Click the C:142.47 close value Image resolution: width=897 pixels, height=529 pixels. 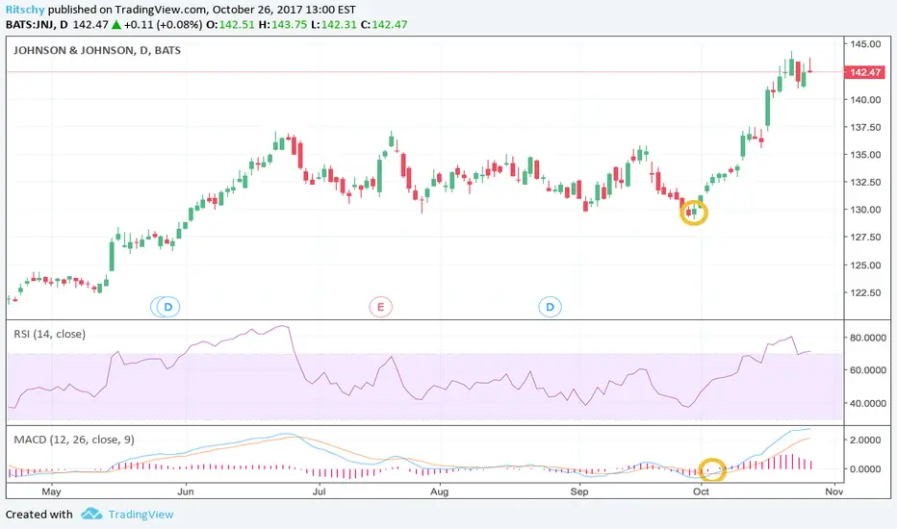[384, 25]
